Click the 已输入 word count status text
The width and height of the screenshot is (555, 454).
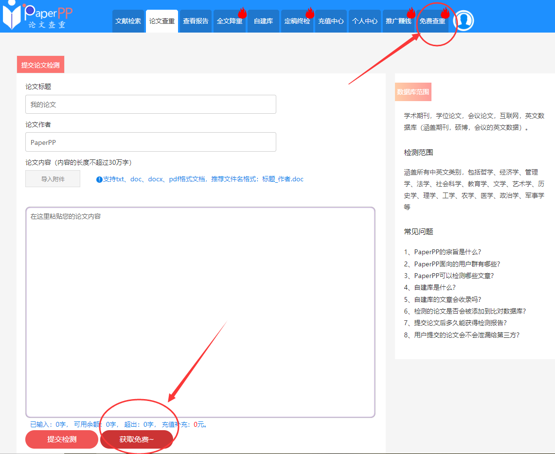[x=49, y=424]
